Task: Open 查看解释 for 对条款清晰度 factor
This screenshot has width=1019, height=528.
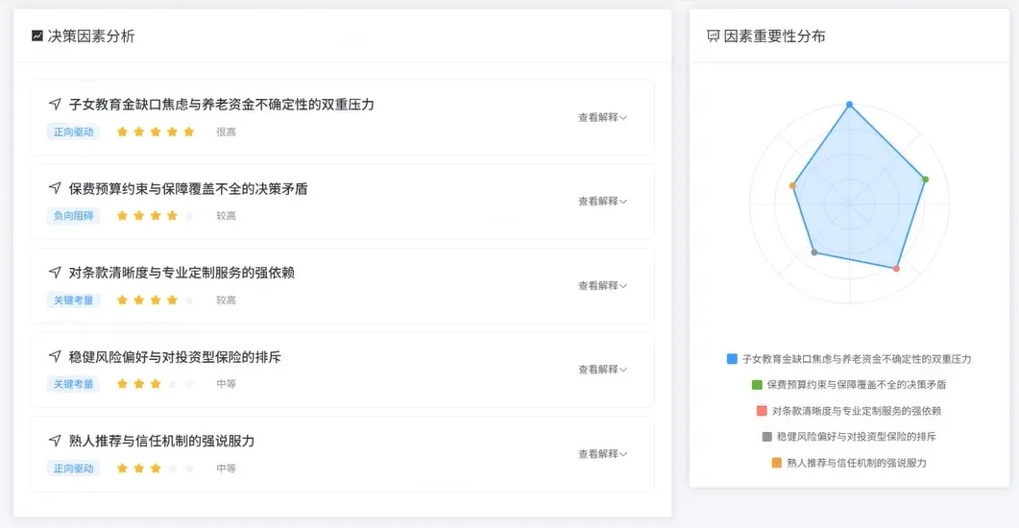Action: [x=602, y=286]
